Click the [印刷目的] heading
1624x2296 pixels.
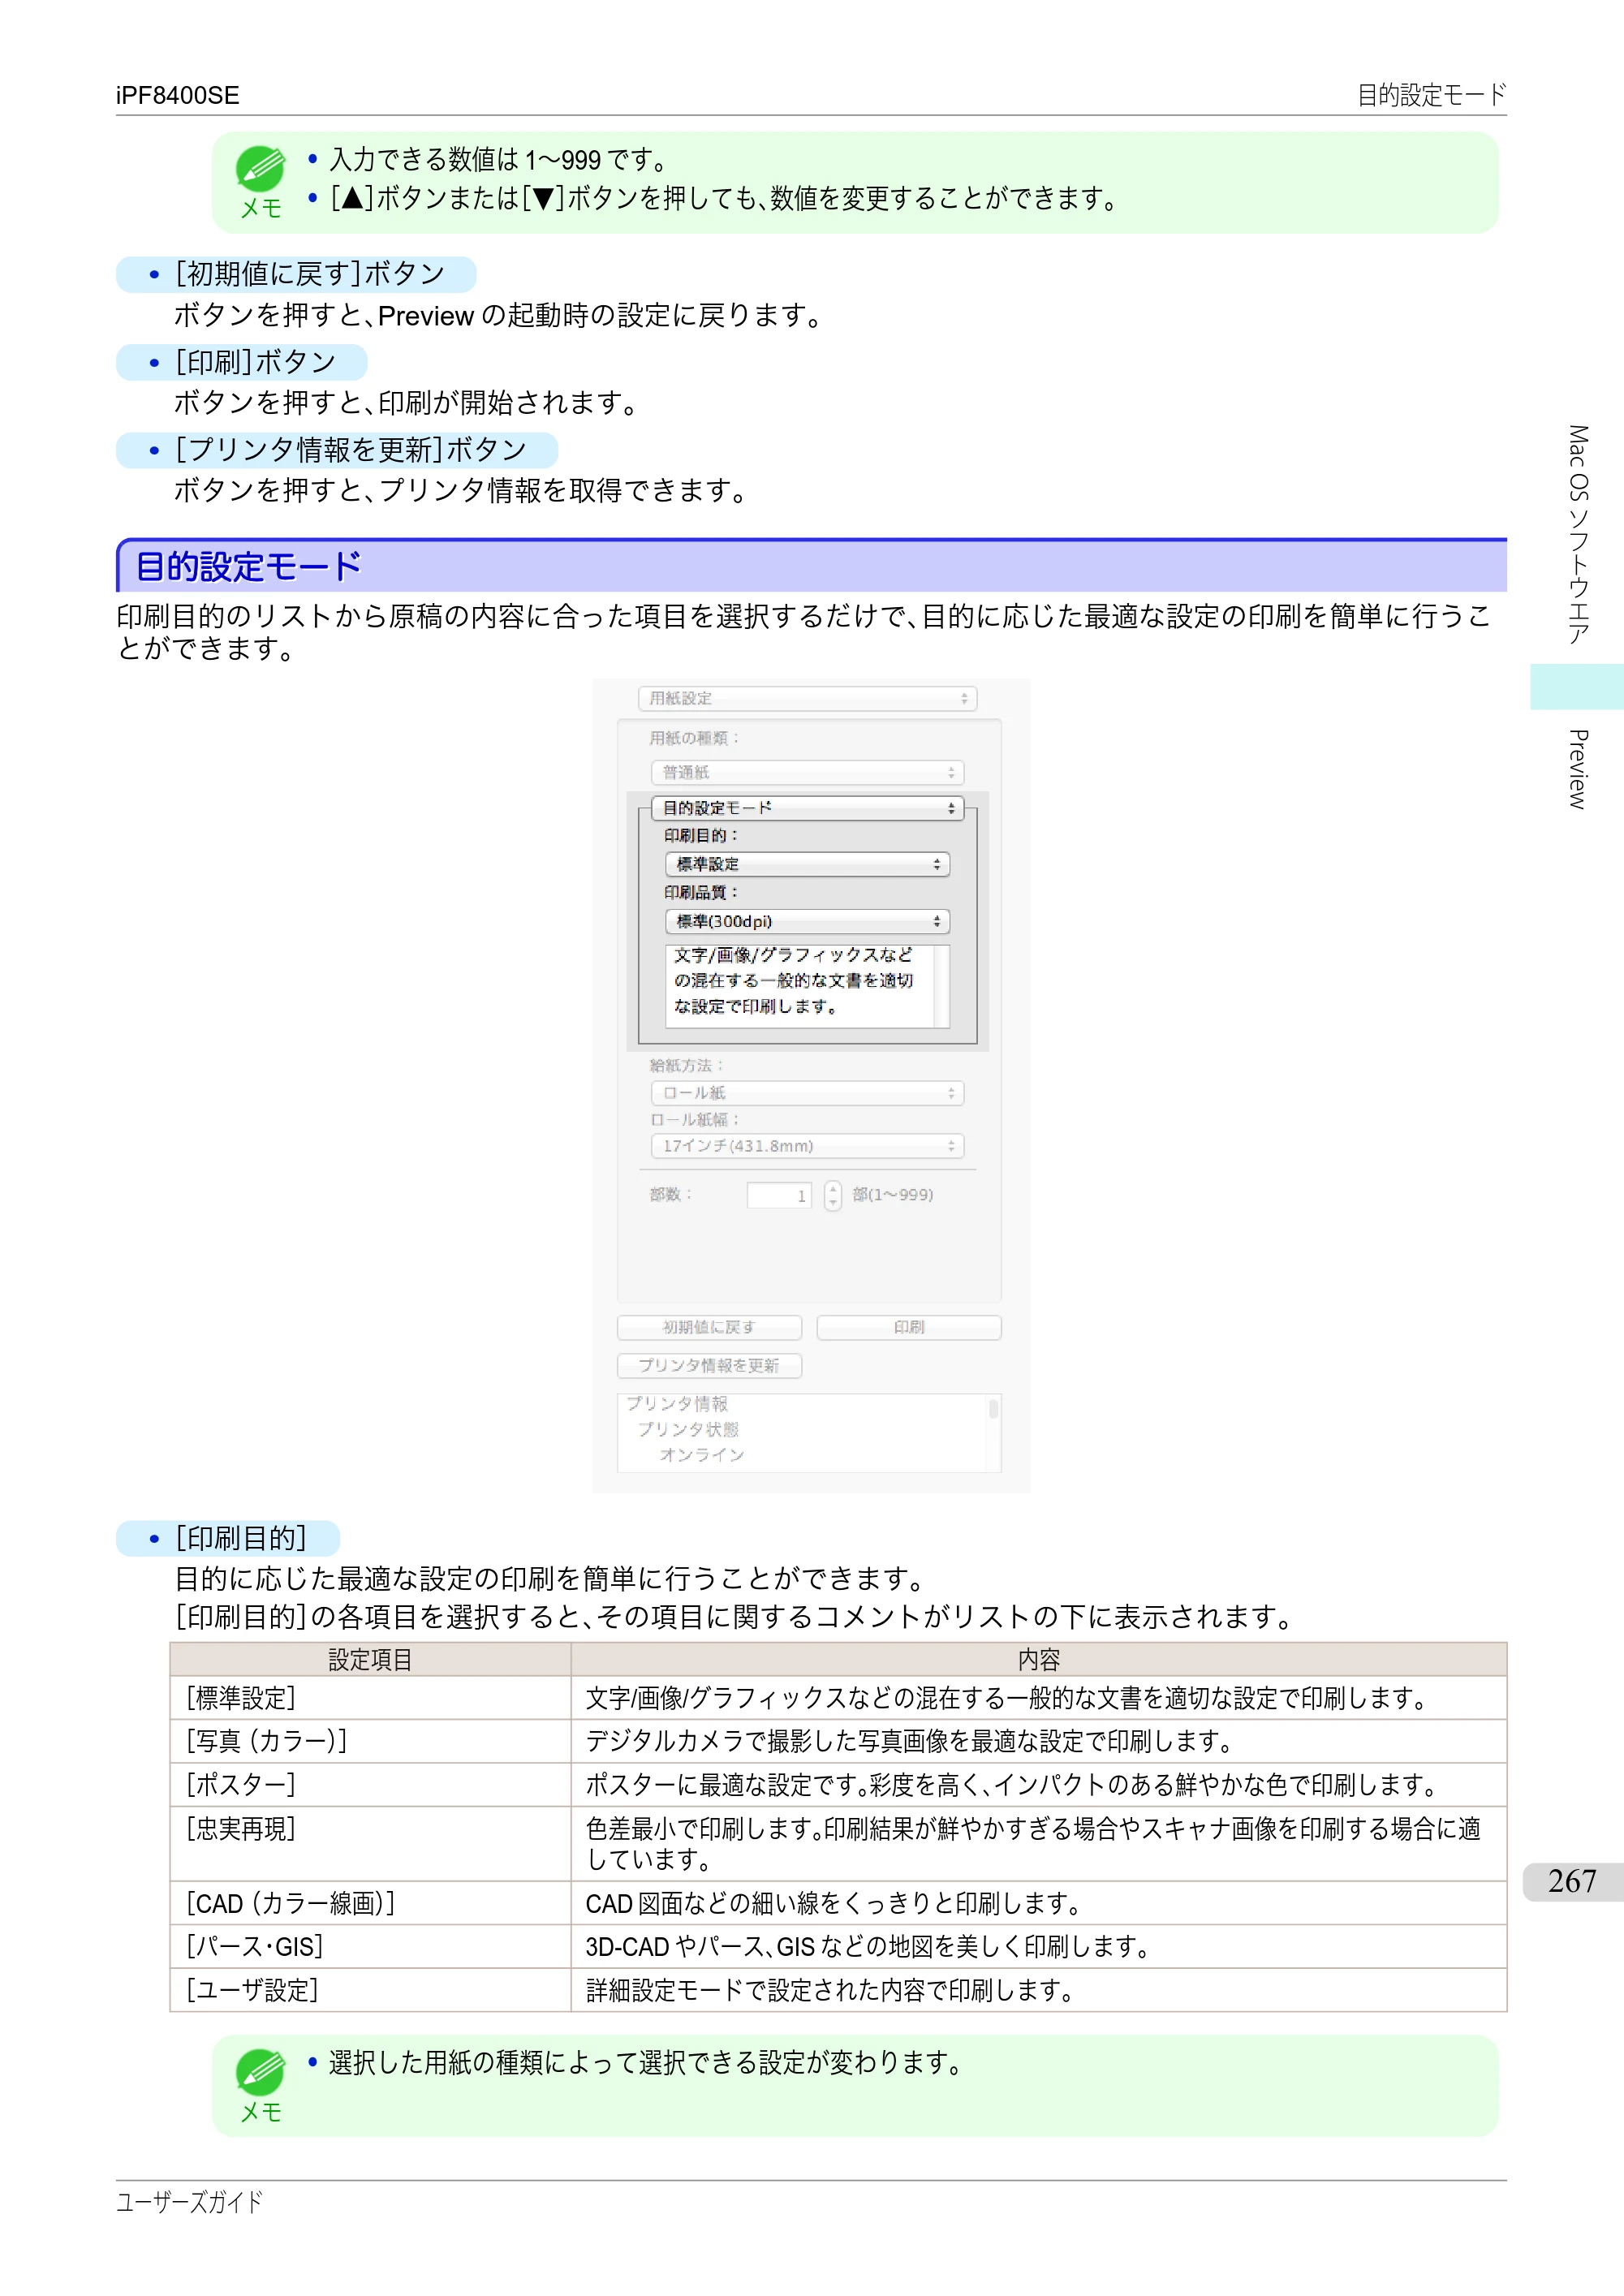pos(241,1538)
